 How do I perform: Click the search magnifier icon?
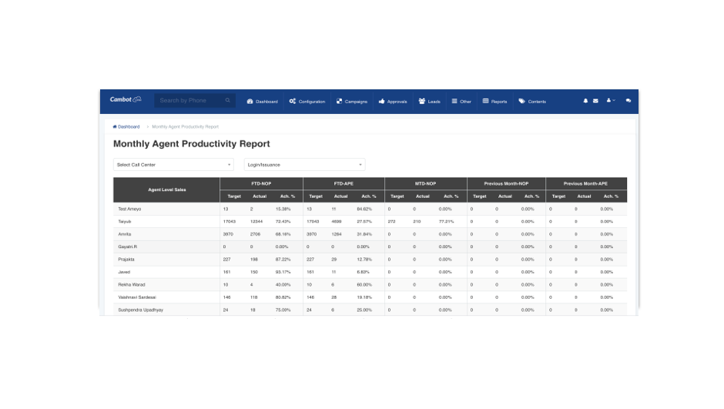[x=228, y=101]
